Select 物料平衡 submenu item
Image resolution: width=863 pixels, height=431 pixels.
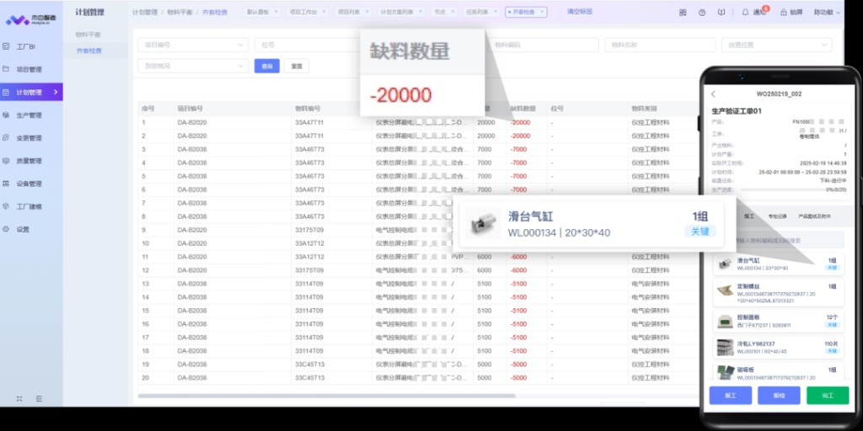click(x=88, y=35)
